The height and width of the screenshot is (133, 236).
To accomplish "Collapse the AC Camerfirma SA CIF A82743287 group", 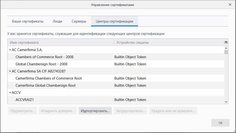I will [x=10, y=71].
